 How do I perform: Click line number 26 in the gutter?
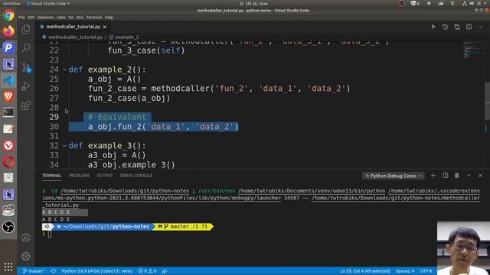pyautogui.click(x=54, y=89)
